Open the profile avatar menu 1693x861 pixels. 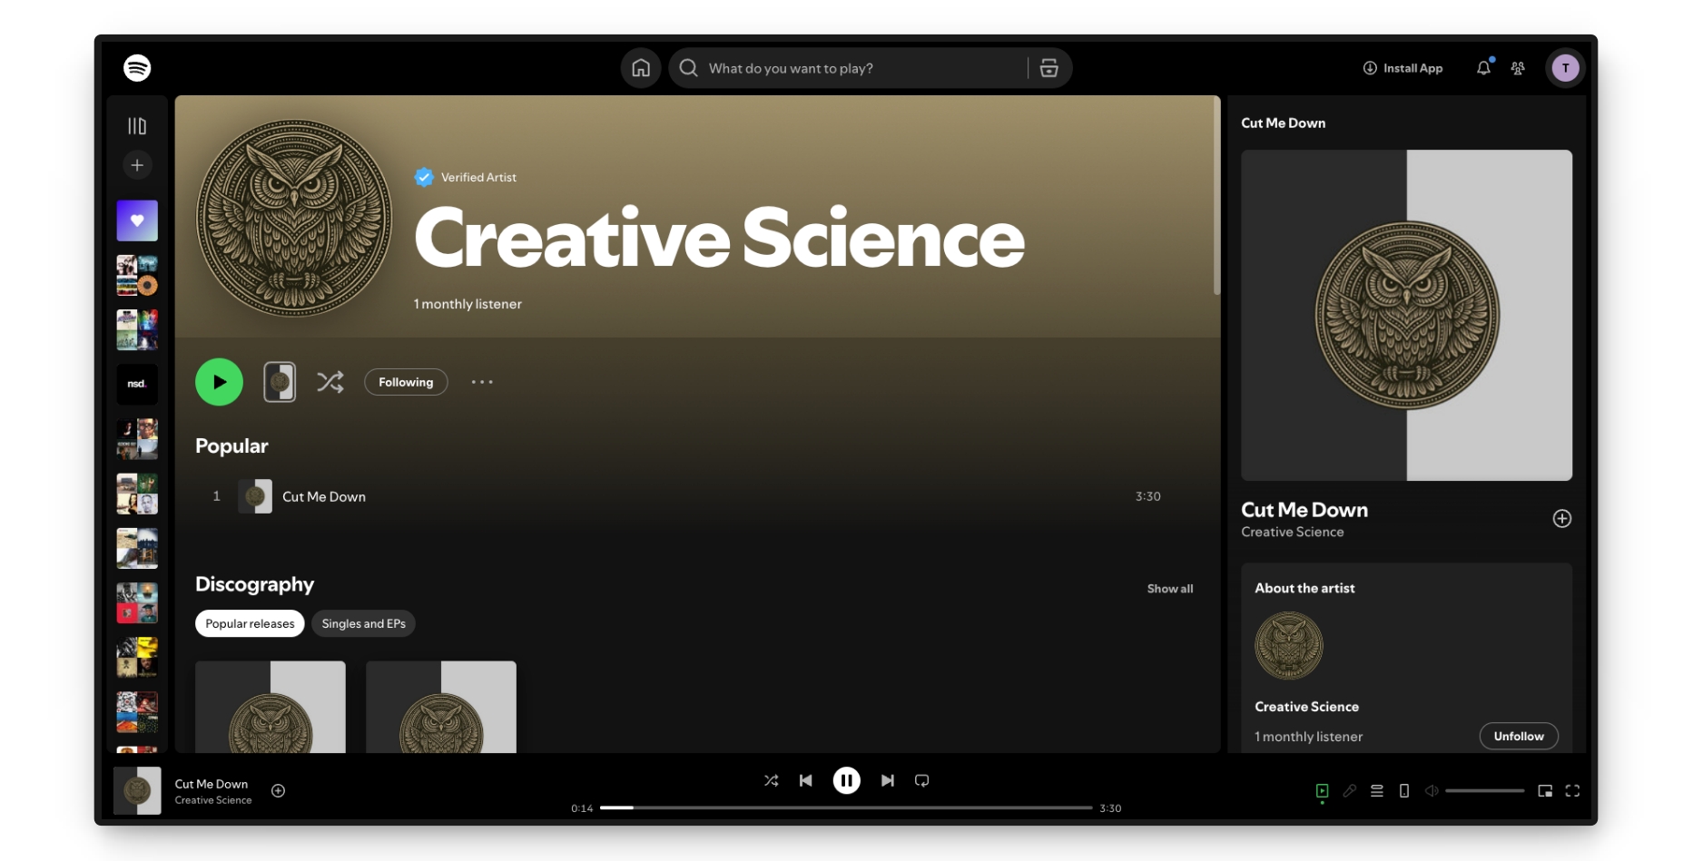(1565, 68)
